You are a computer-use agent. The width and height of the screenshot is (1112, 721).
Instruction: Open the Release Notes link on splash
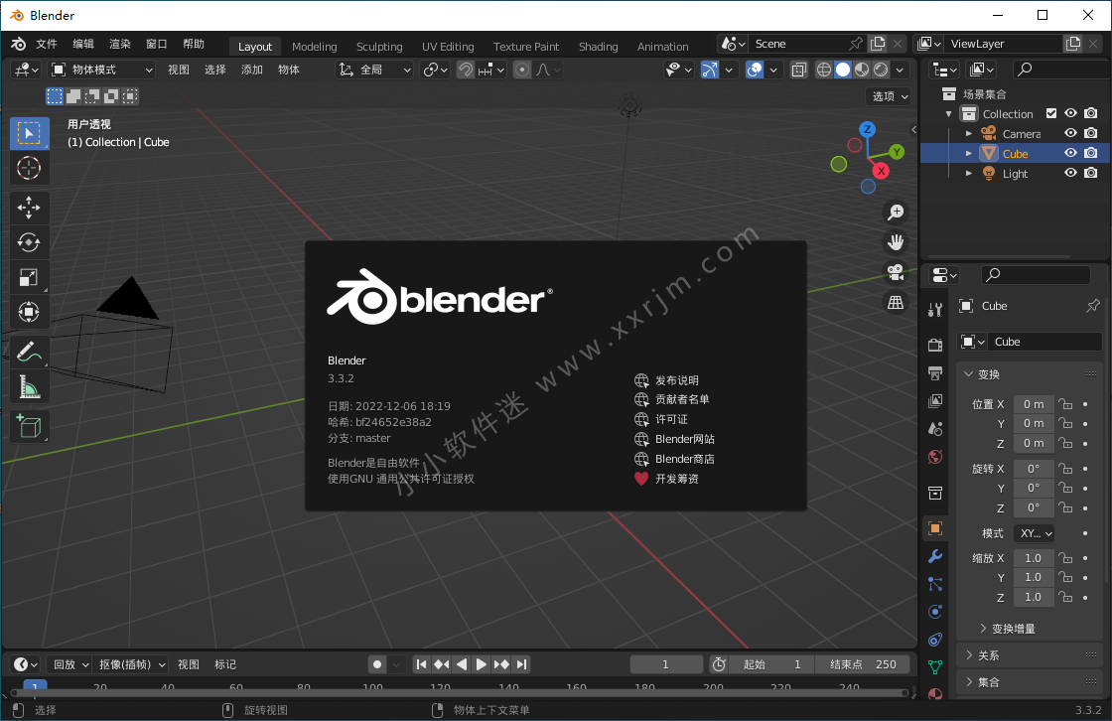(x=666, y=380)
